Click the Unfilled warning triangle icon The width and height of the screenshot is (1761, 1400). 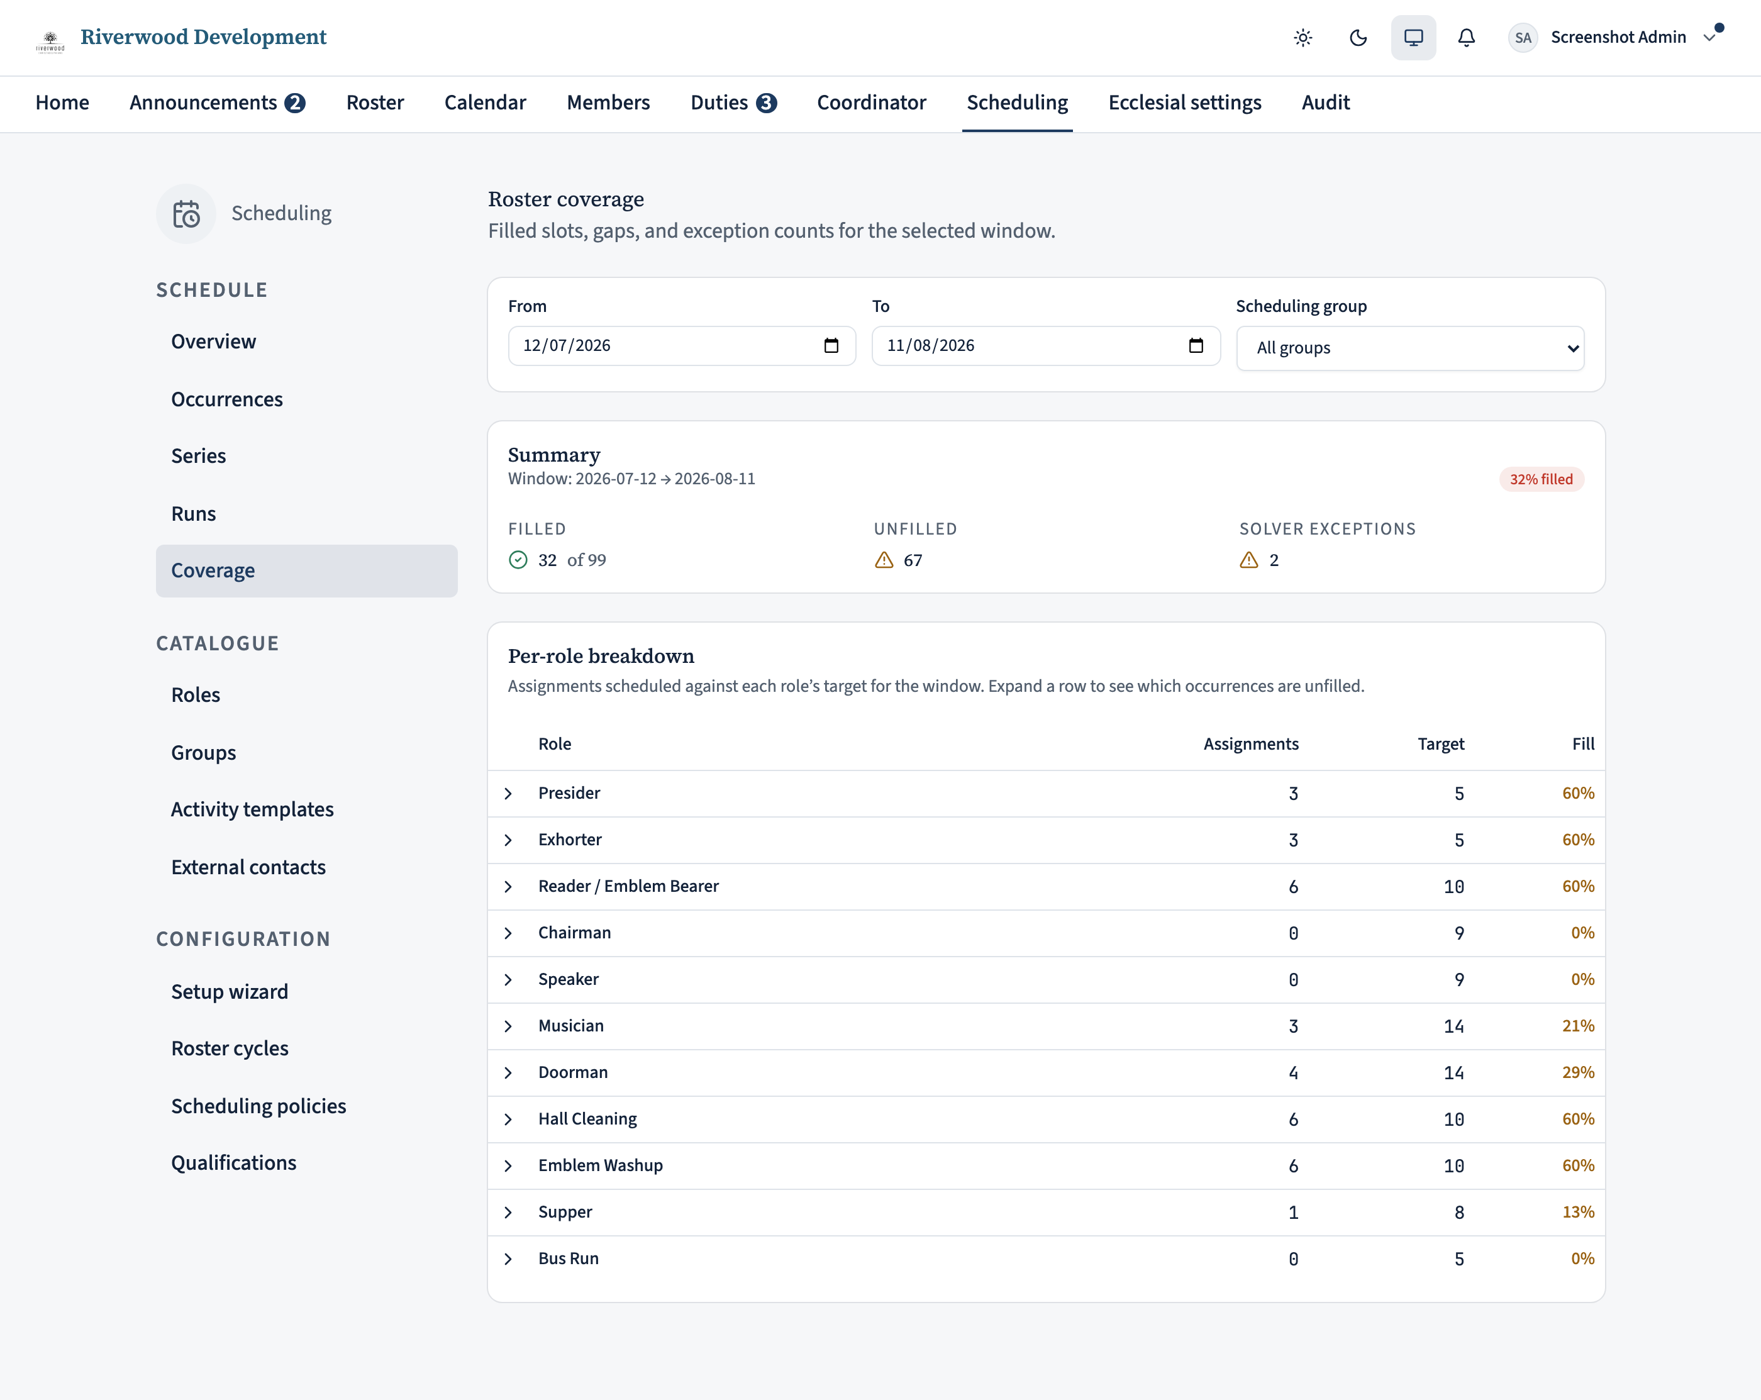tap(884, 560)
